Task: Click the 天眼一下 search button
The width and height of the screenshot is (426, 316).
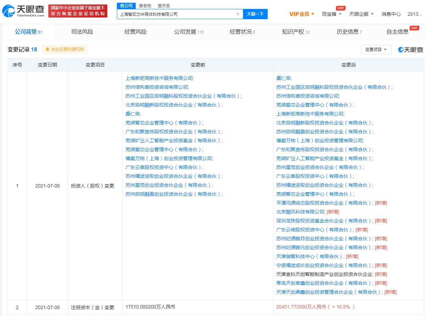Action: point(255,14)
